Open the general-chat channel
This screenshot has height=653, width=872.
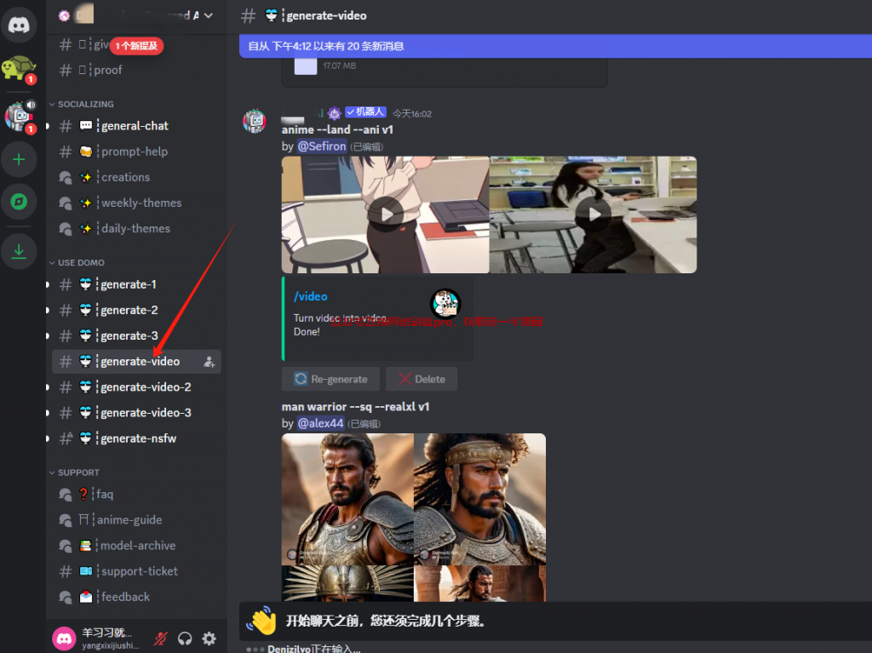click(134, 126)
